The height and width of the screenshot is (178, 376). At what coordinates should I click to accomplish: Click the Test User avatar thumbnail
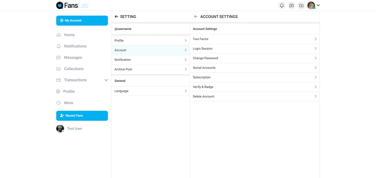pos(60,129)
